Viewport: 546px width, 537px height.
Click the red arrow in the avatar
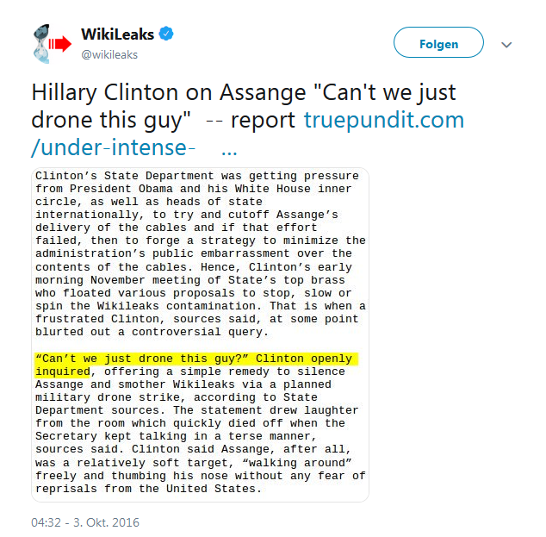(60, 44)
